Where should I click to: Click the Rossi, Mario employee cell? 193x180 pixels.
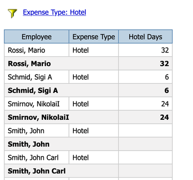pyautogui.click(x=37, y=50)
